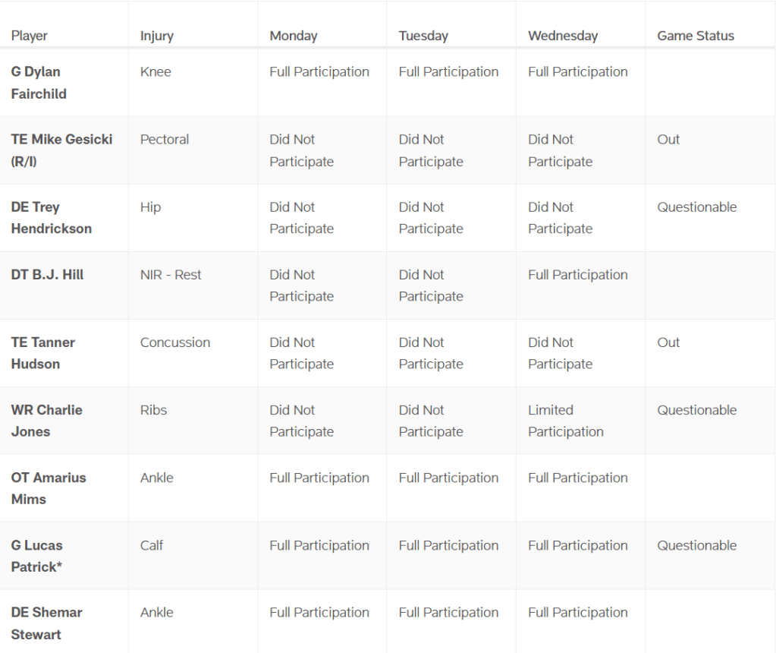Click the Player column header
The width and height of the screenshot is (776, 653).
pos(30,36)
